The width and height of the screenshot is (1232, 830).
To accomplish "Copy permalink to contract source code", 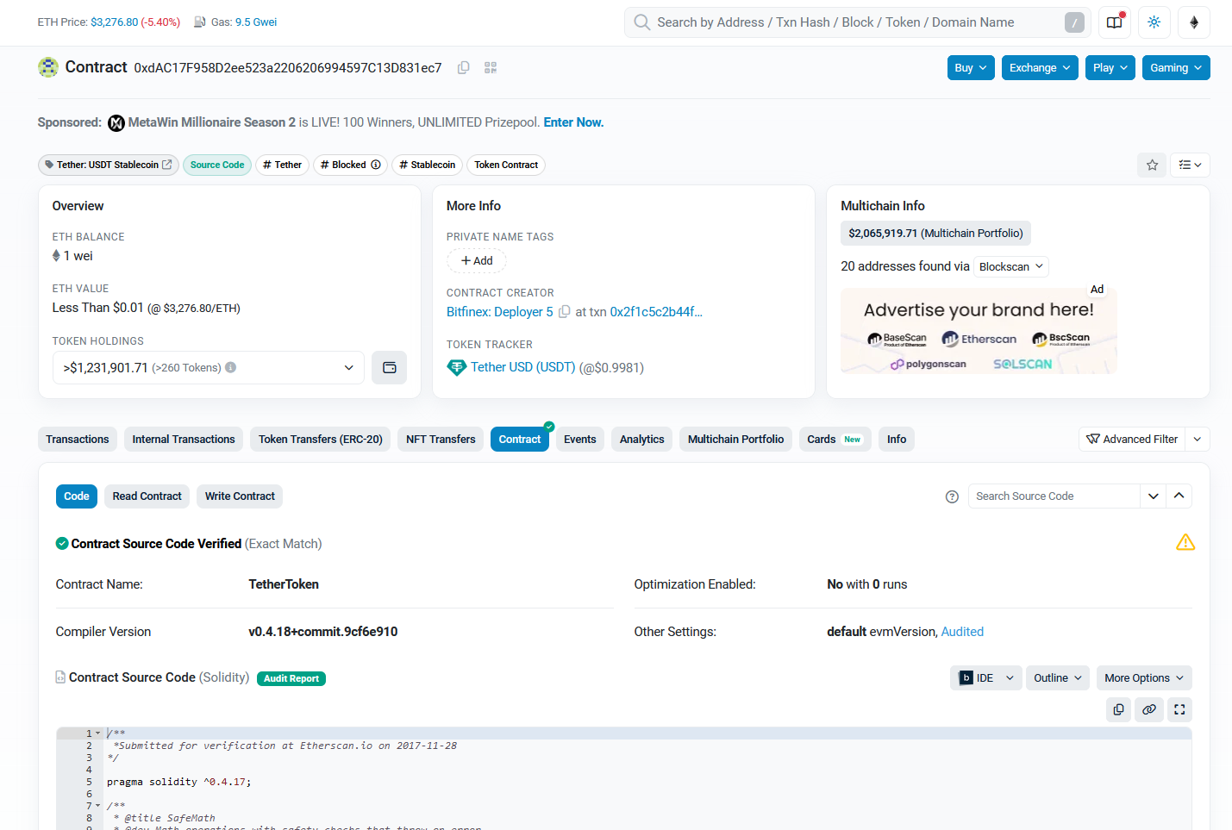I will [x=1148, y=709].
